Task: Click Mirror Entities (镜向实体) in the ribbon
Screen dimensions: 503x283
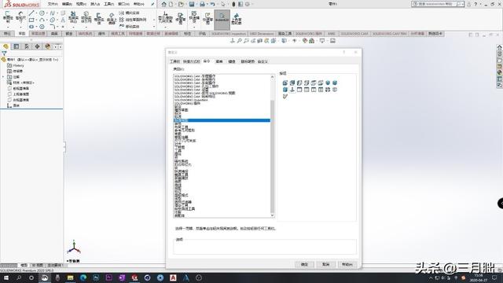Action: (129, 13)
